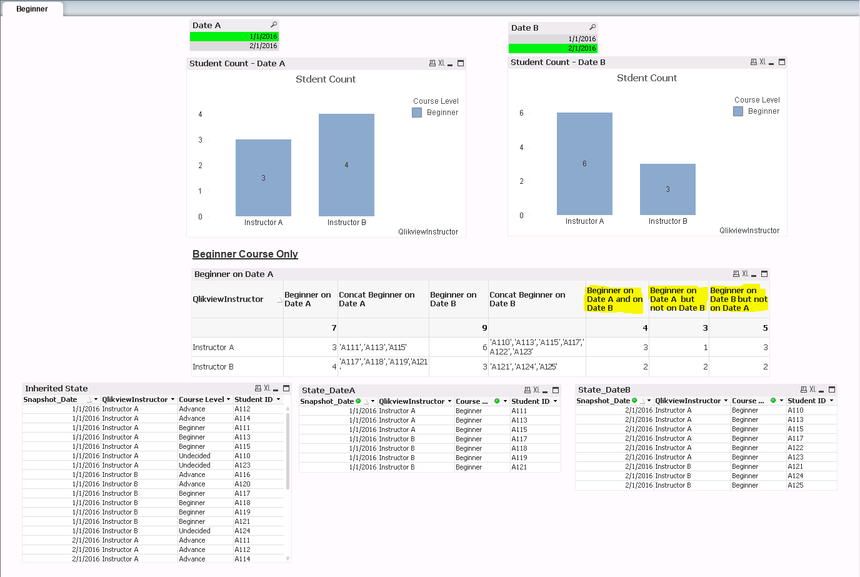
Task: Maximize the Student Count - Date B chart
Action: pyautogui.click(x=782, y=62)
